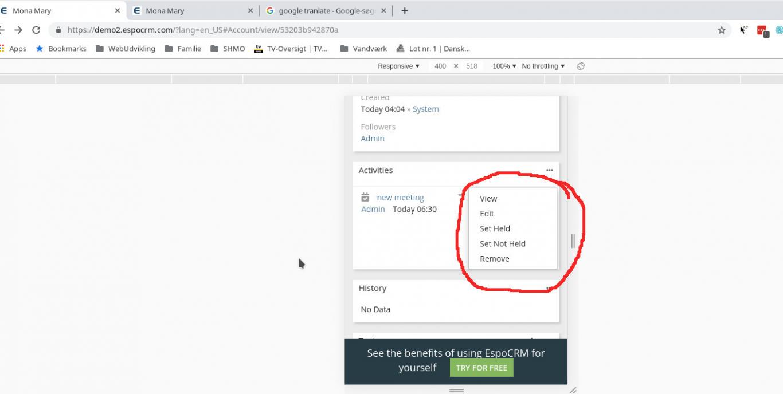Open the No throttling dropdown
This screenshot has width=783, height=394.
543,66
